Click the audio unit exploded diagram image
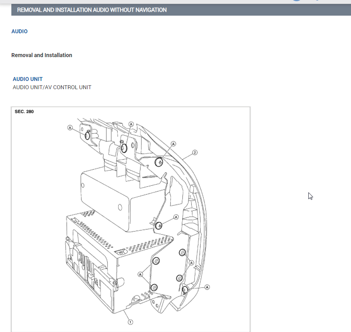The width and height of the screenshot is (351, 332). (131, 219)
